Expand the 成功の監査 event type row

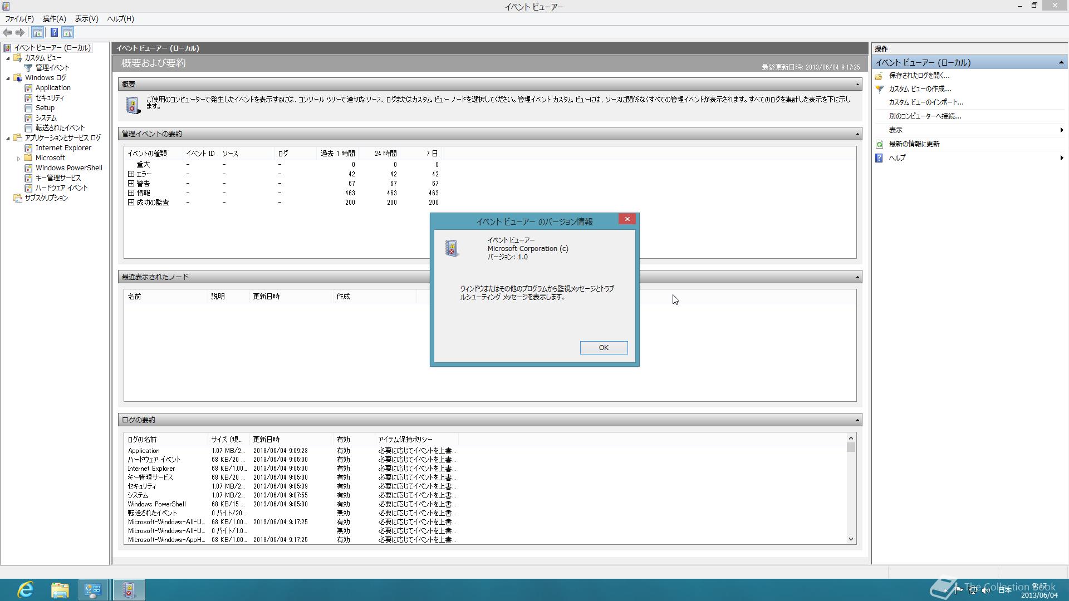click(x=131, y=203)
